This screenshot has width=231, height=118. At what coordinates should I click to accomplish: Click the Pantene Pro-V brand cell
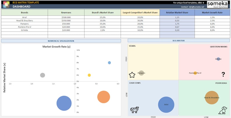(x=25, y=27)
